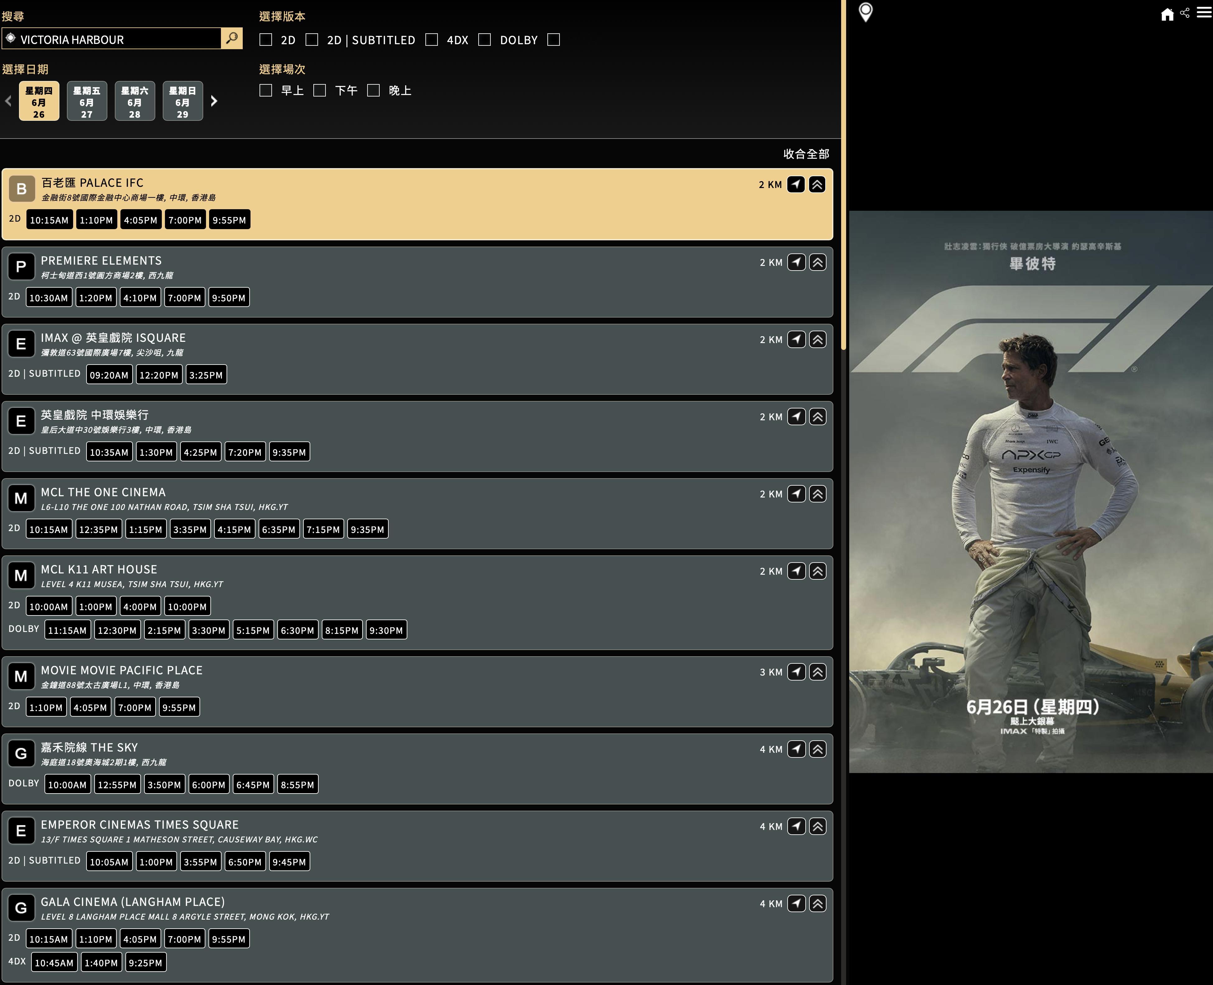The height and width of the screenshot is (985, 1213).
Task: Select date 星期日 6月 29
Action: [x=183, y=101]
